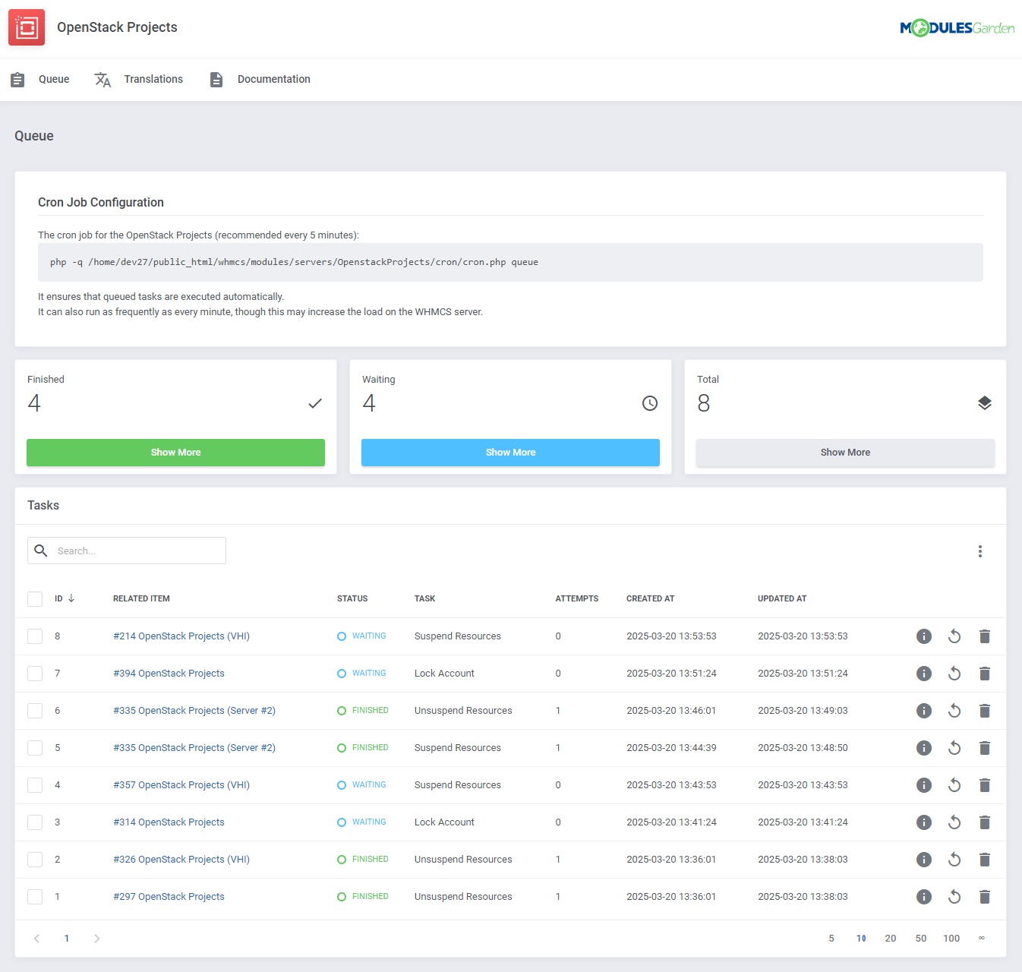This screenshot has height=972, width=1022.
Task: Sort tasks by ID column
Action: [65, 598]
